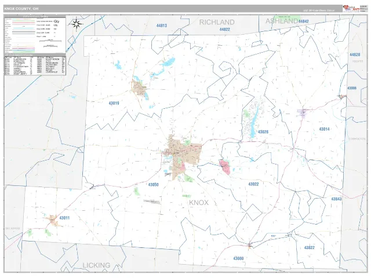Click ZIP code label 43028
371x278 pixels.
pos(263,132)
